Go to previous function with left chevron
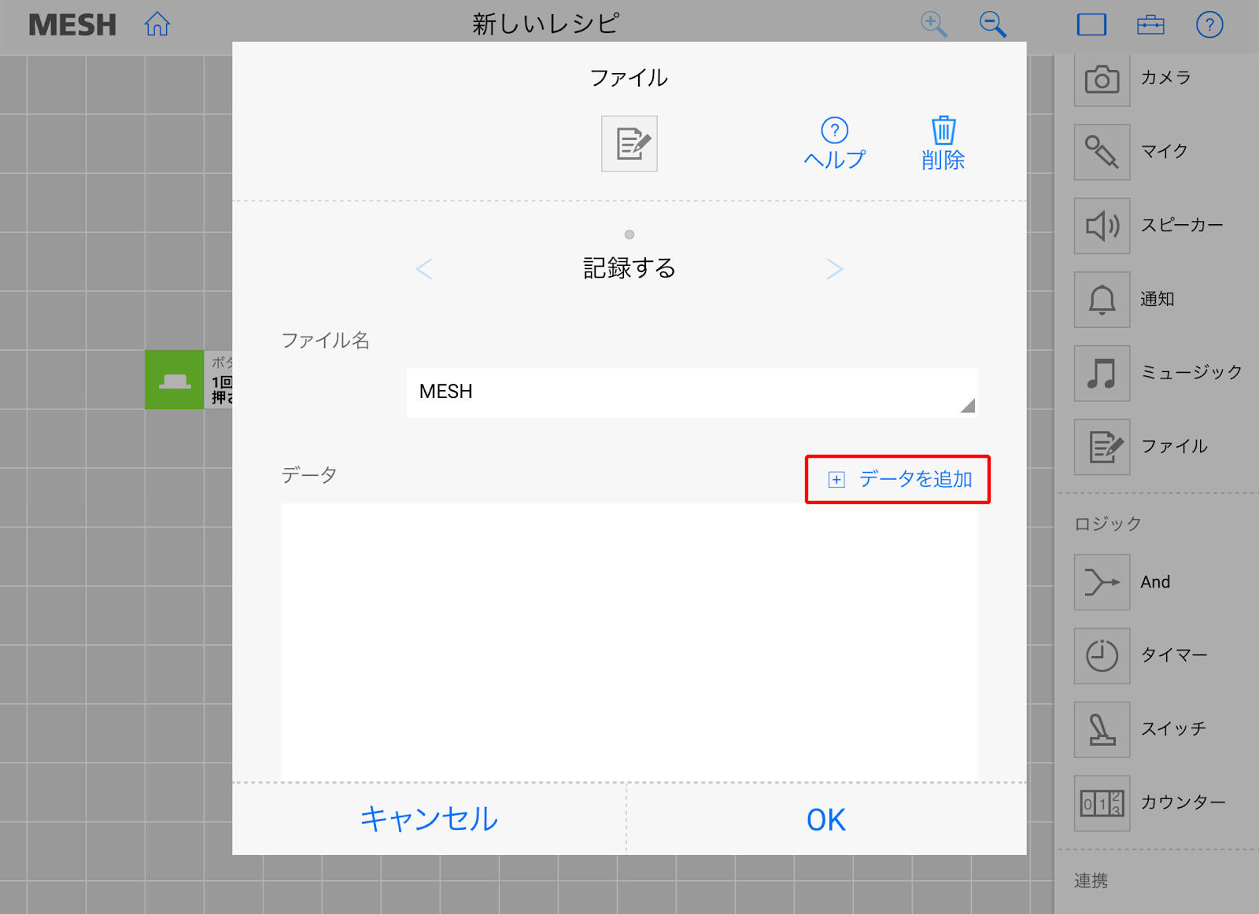The image size is (1259, 914). 424,269
